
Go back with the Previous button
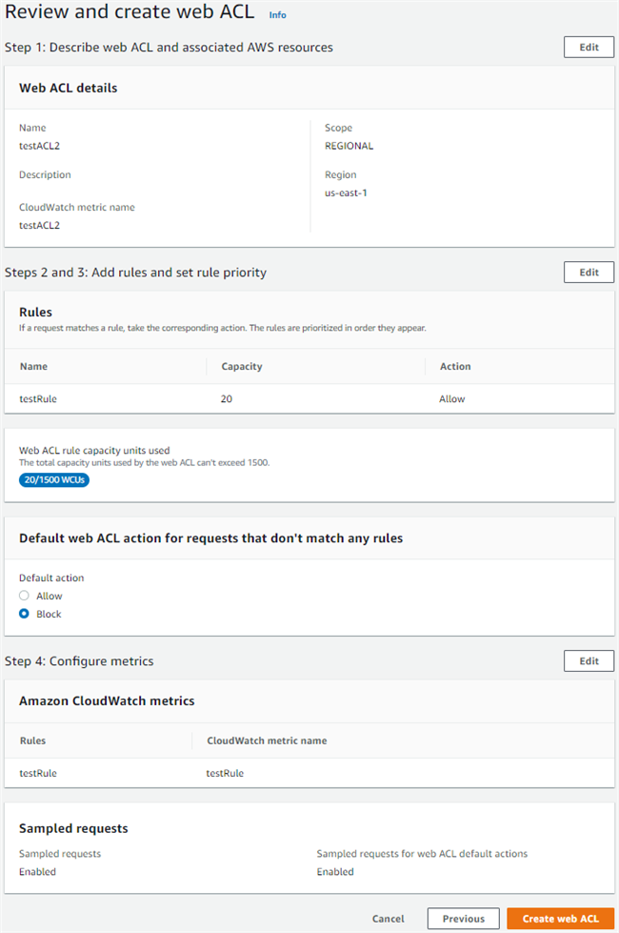(x=463, y=919)
